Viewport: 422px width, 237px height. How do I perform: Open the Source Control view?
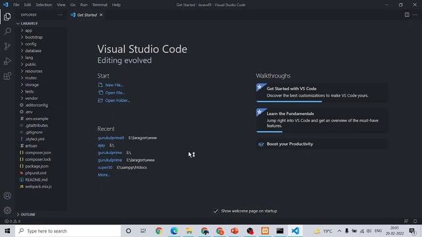pos(7,46)
